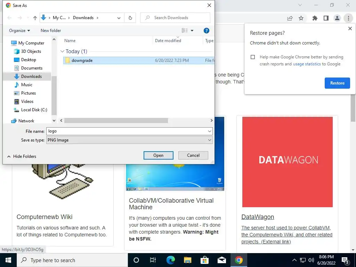The height and width of the screenshot is (267, 356).
Task: Open notification center icon
Action: [x=345, y=260]
